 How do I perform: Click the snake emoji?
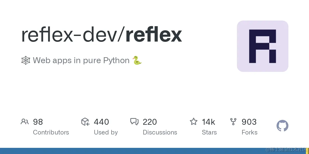(x=137, y=61)
